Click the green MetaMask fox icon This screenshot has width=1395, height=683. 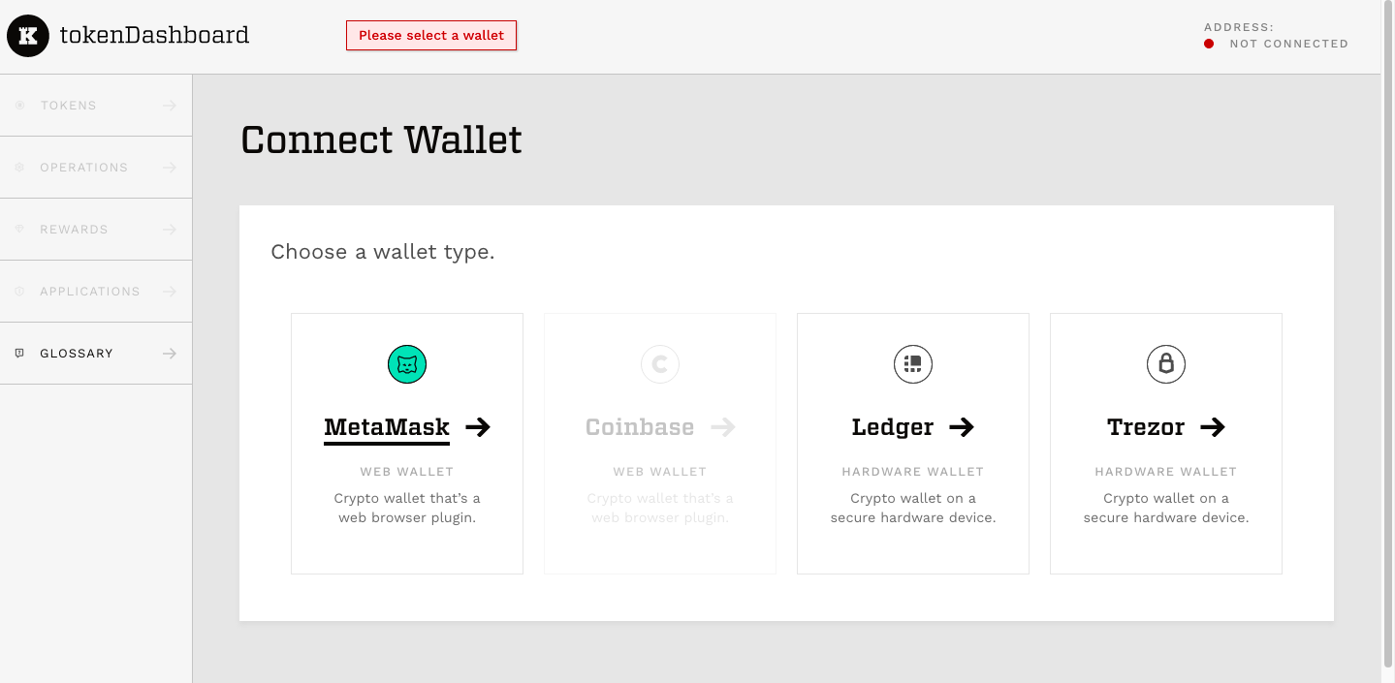point(407,364)
